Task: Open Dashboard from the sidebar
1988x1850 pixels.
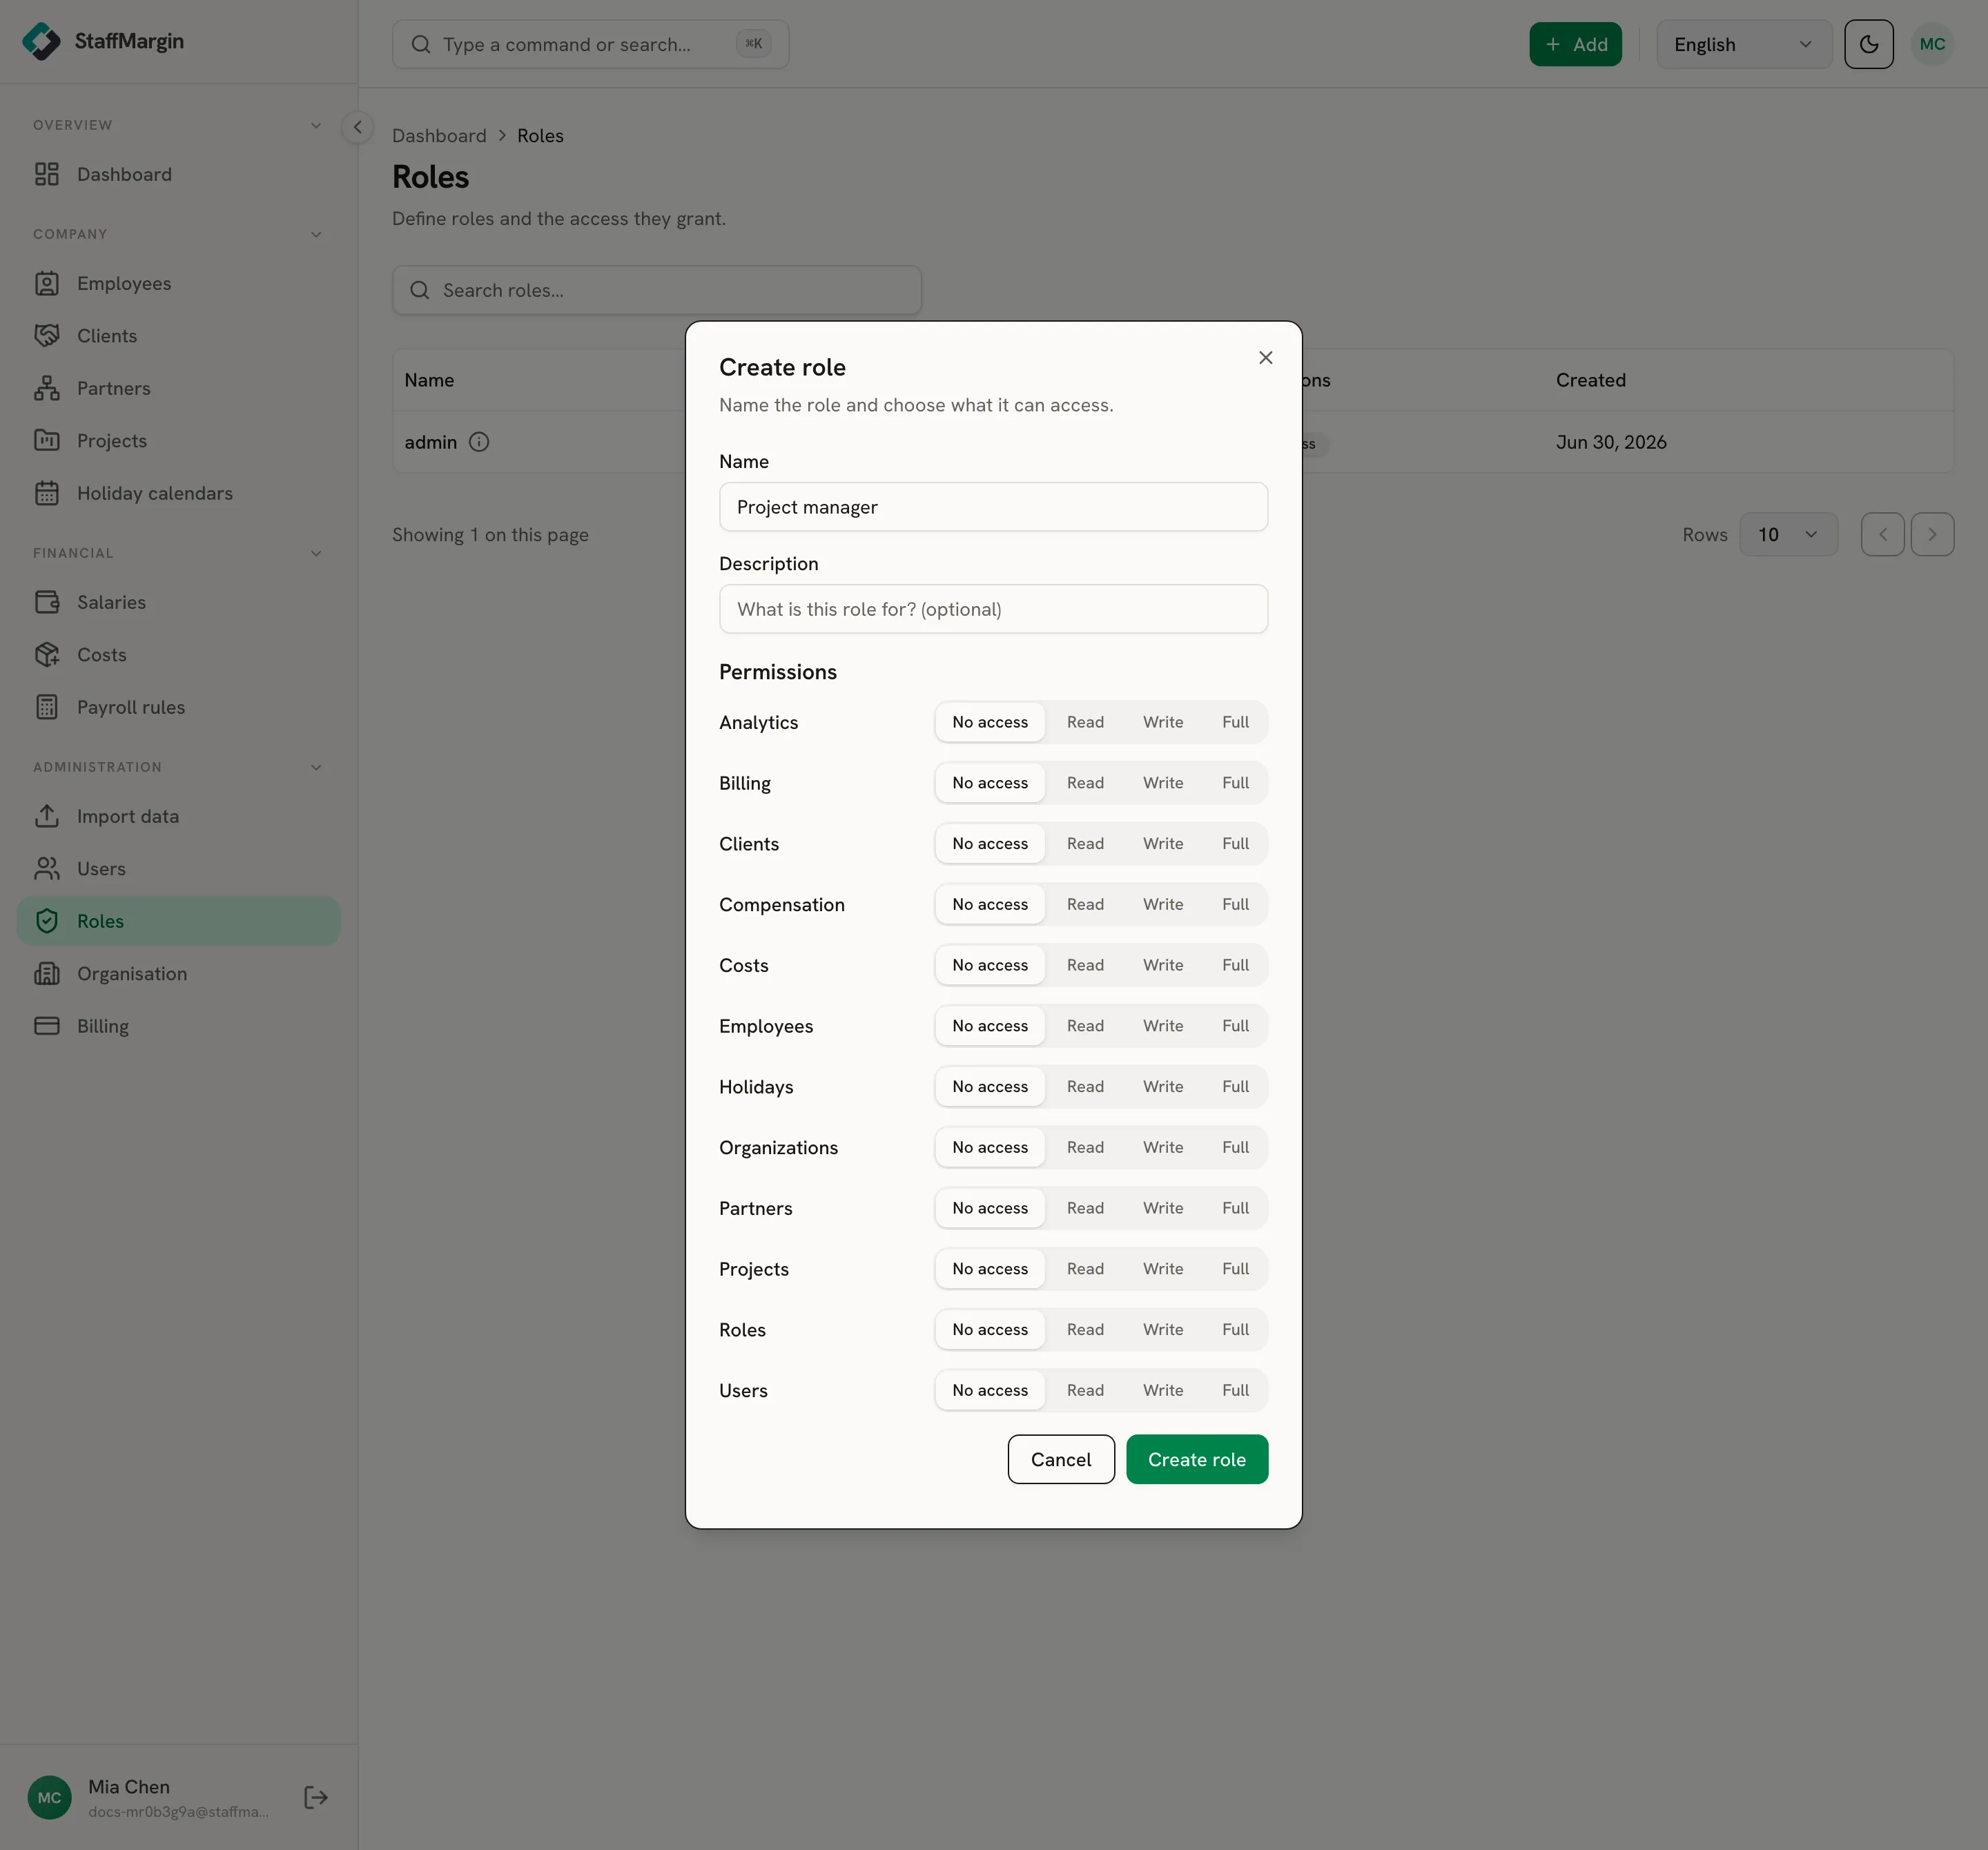Action: (x=178, y=174)
